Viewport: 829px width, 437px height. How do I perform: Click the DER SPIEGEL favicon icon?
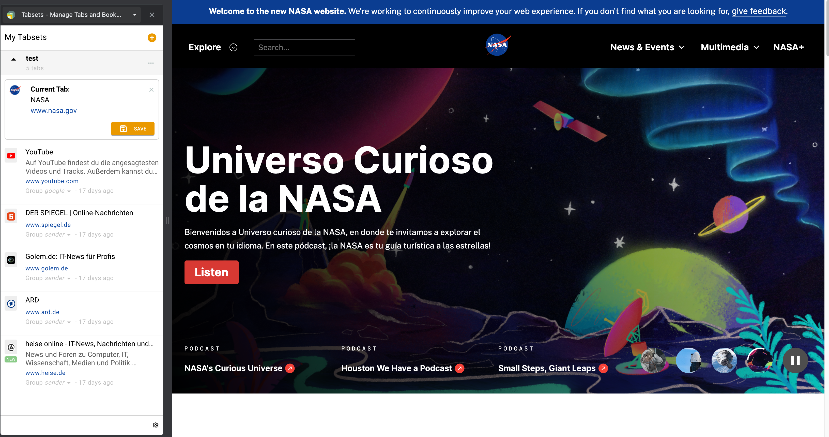[11, 215]
